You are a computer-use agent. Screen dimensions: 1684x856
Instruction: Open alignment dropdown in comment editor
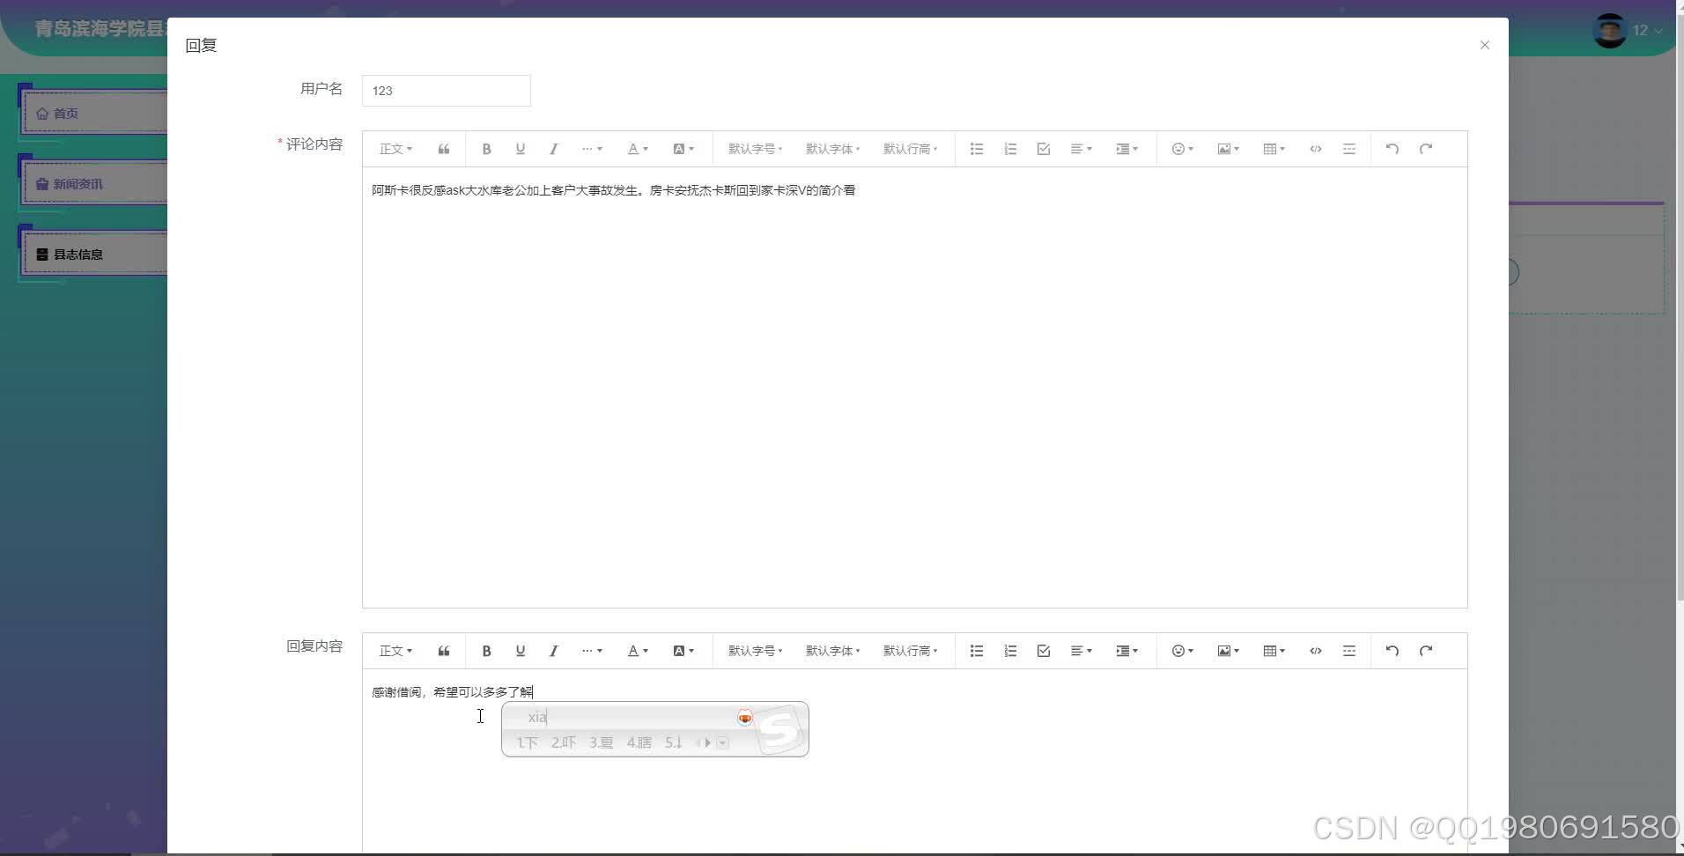(x=1082, y=149)
